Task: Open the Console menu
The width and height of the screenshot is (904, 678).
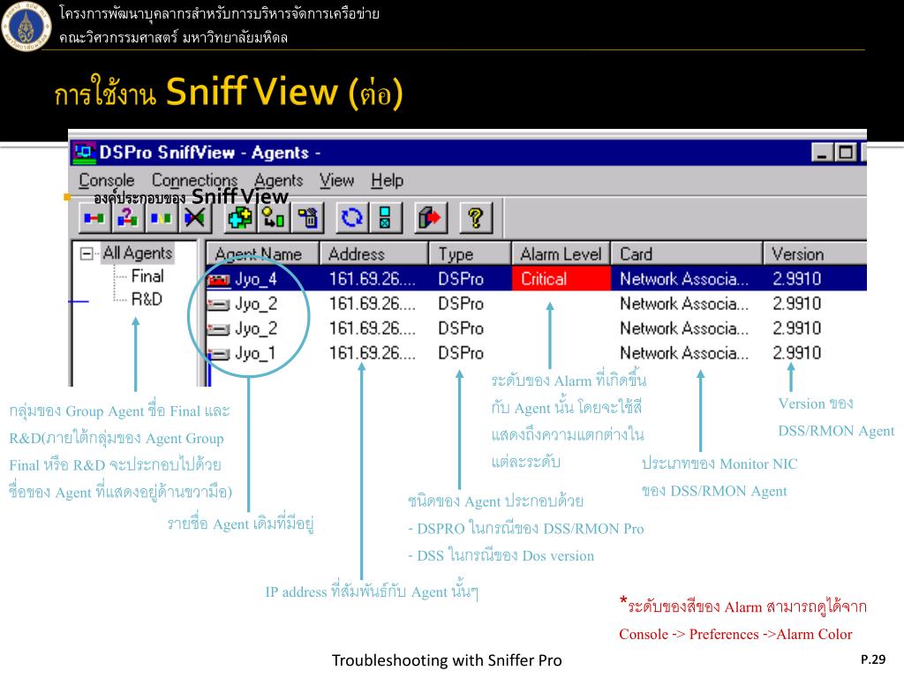Action: (107, 180)
